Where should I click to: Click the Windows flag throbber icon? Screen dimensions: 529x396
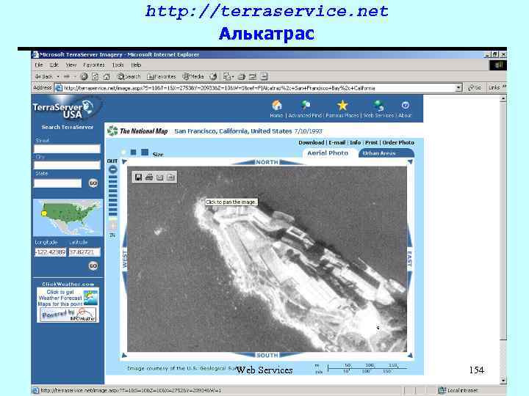click(x=498, y=65)
